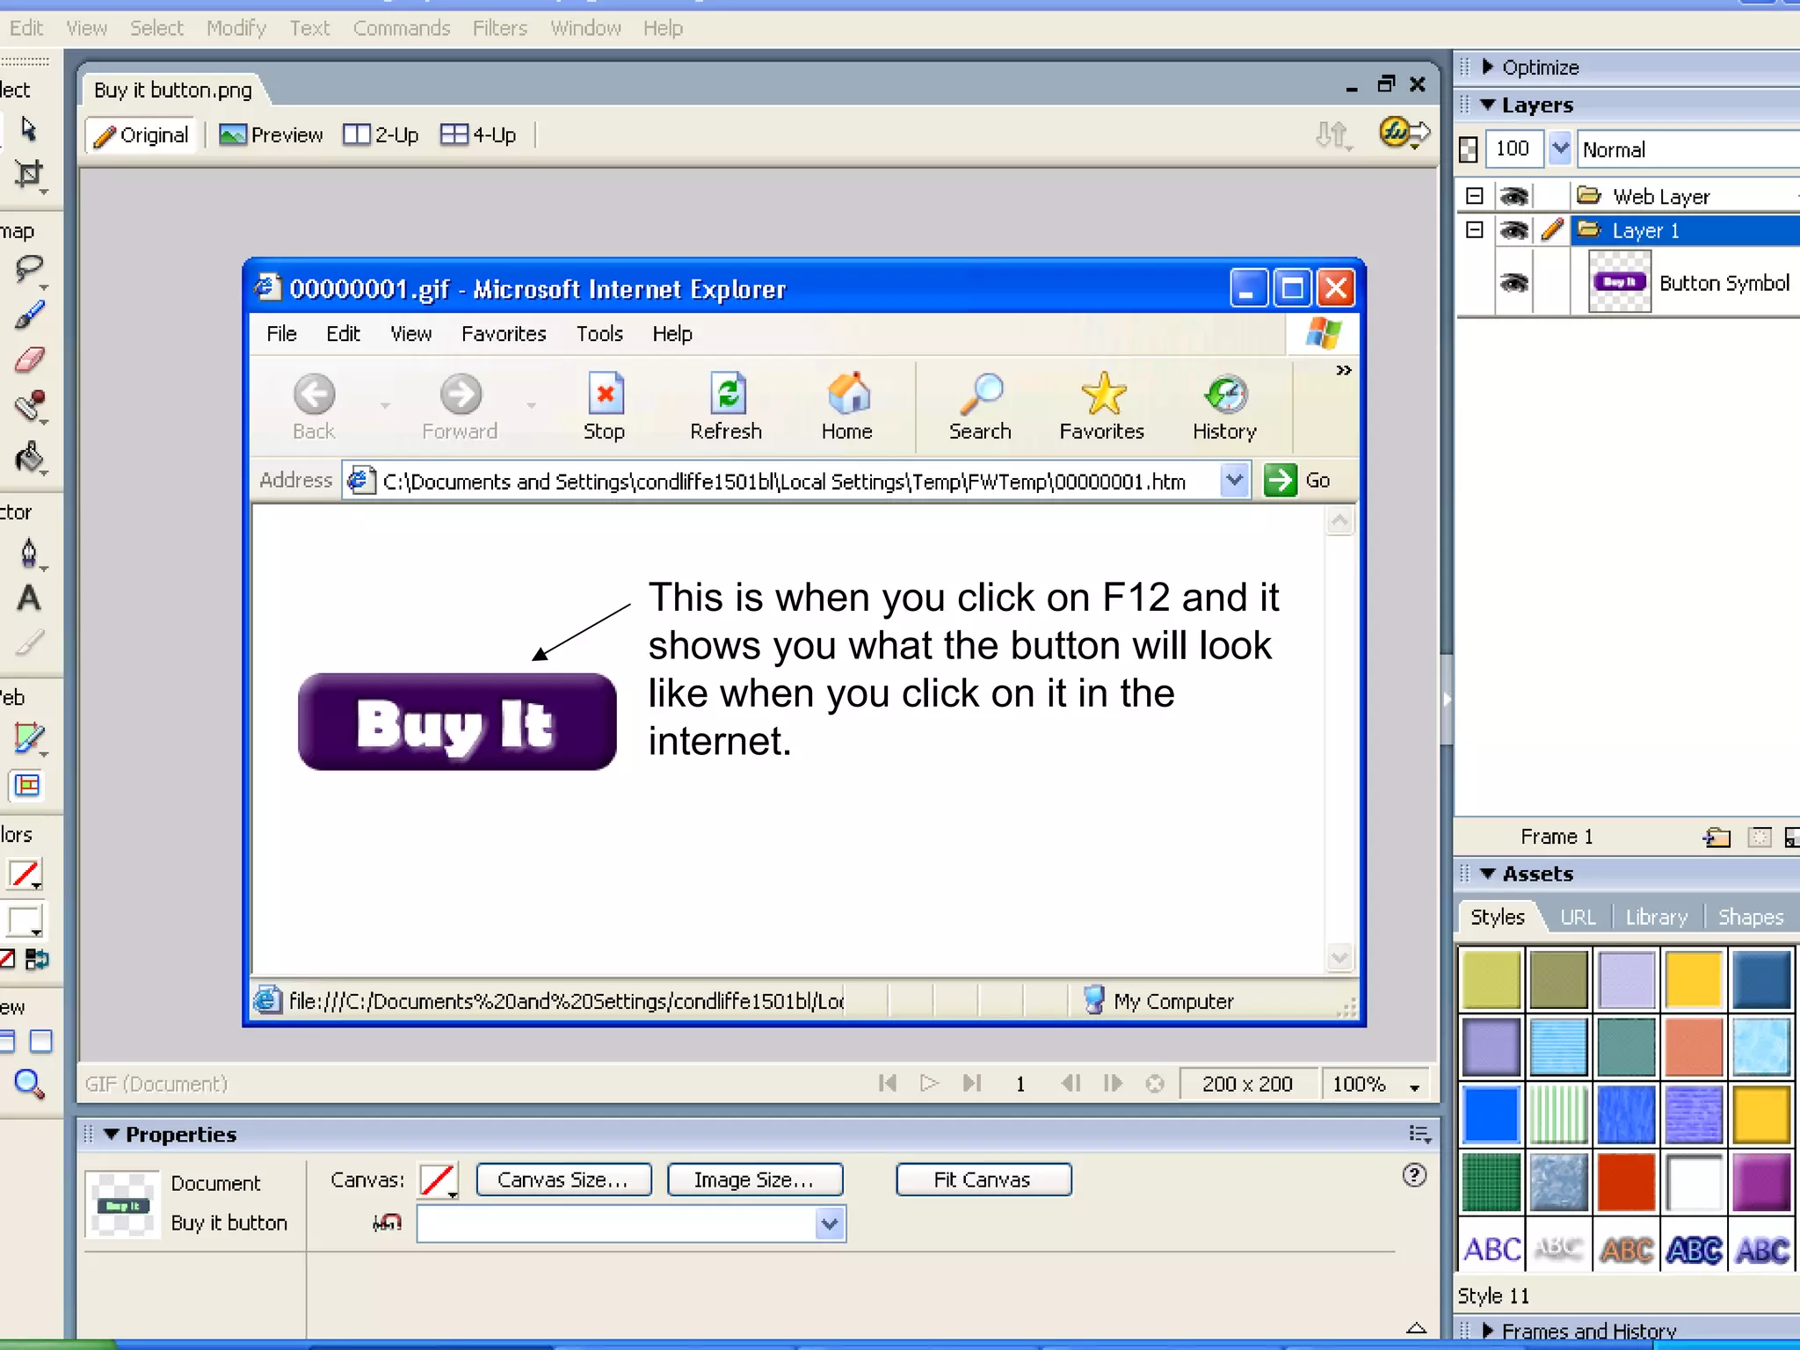Image resolution: width=1800 pixels, height=1350 pixels.
Task: Open the Commands menu
Action: (x=402, y=28)
